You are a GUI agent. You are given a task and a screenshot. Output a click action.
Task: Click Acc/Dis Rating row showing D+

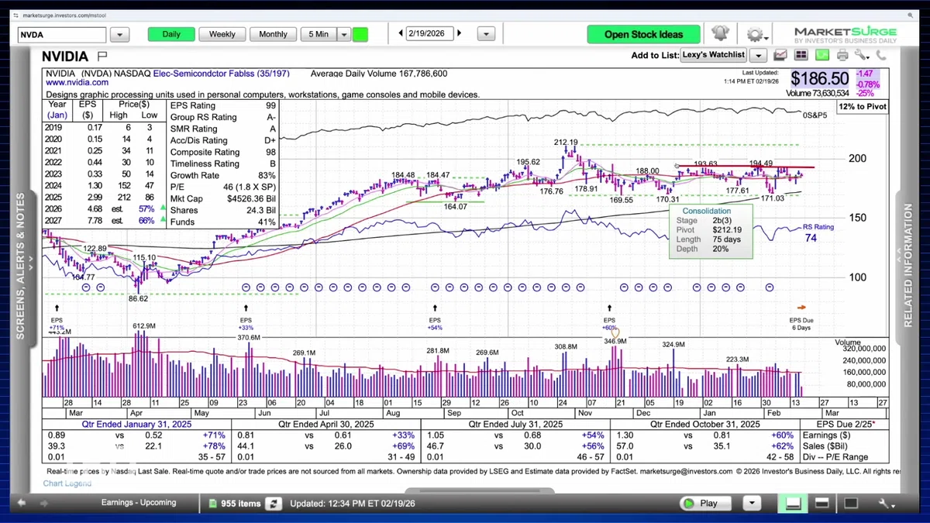pos(223,140)
